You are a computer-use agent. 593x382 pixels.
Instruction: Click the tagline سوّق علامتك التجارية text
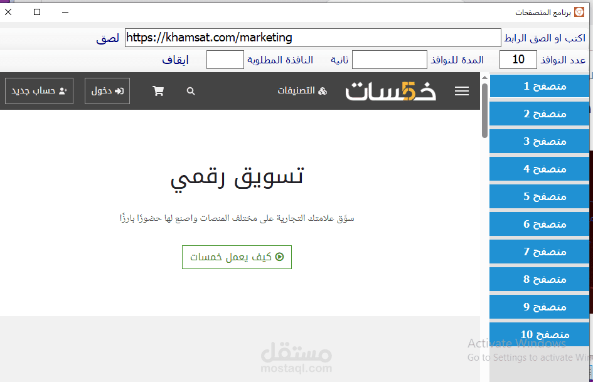237,218
